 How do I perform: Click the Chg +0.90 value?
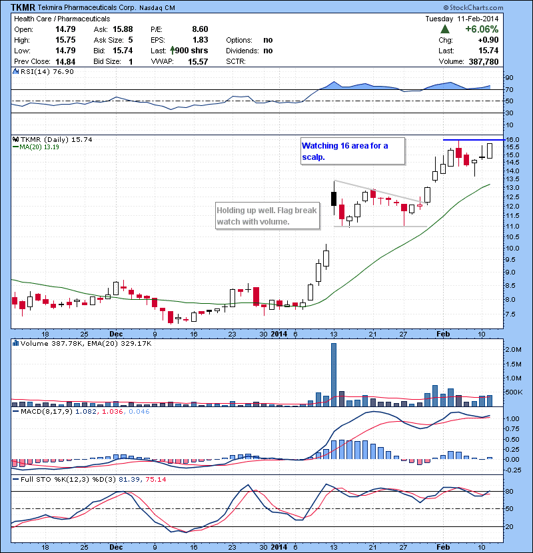click(488, 40)
